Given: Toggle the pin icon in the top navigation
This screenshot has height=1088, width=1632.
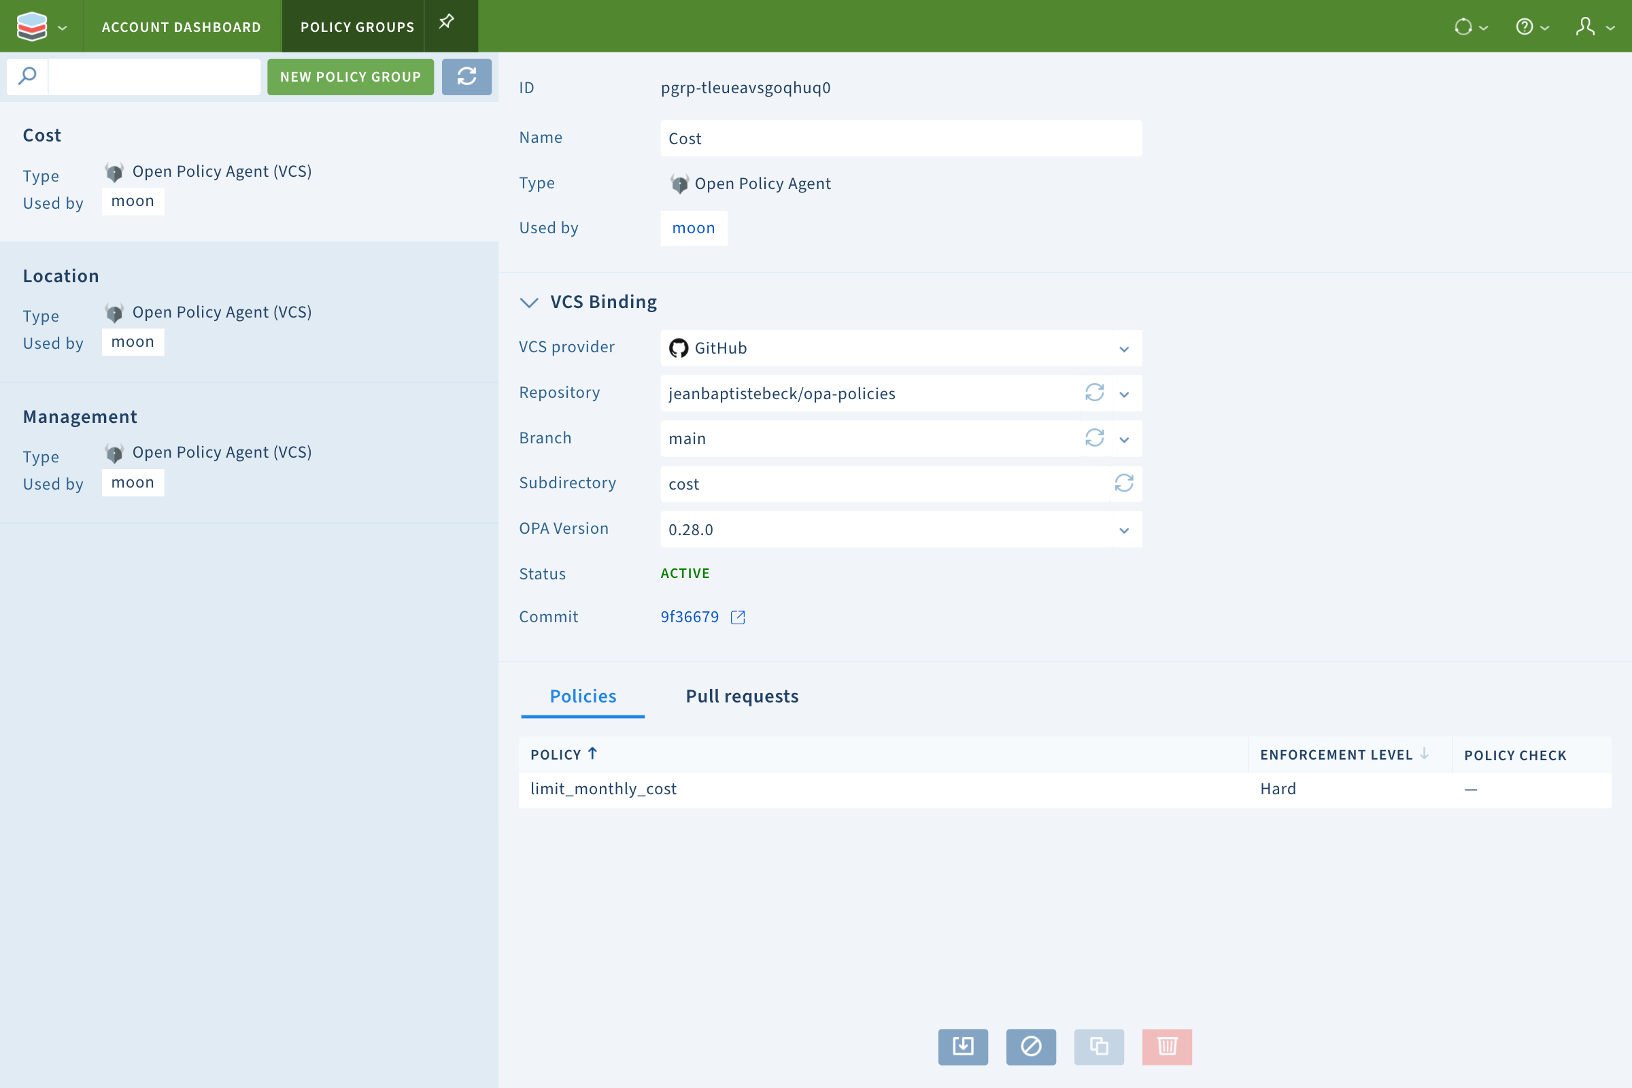Looking at the screenshot, I should click(445, 22).
